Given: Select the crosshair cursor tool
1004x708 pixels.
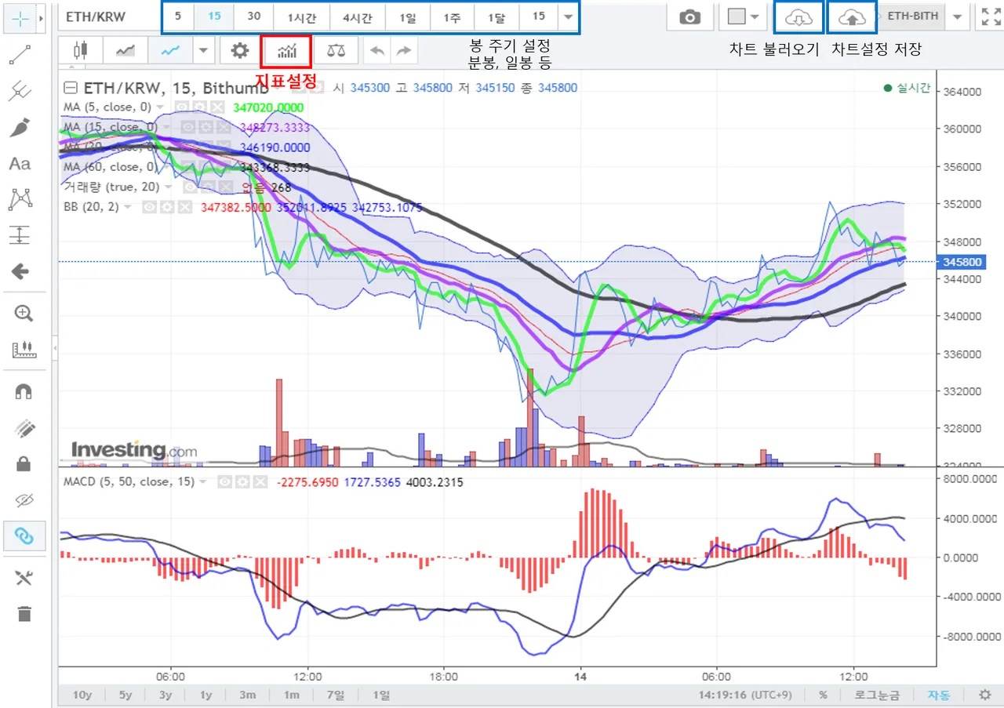Looking at the screenshot, I should tap(20, 17).
